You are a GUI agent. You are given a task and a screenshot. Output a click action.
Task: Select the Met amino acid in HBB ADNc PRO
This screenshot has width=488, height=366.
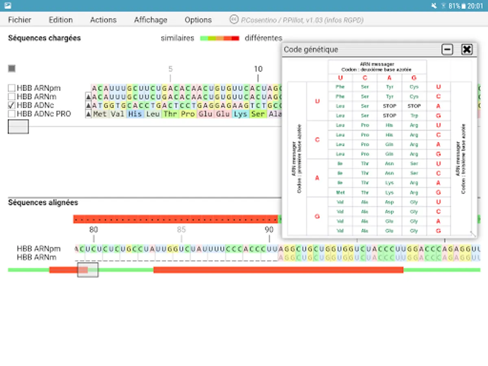coord(100,114)
